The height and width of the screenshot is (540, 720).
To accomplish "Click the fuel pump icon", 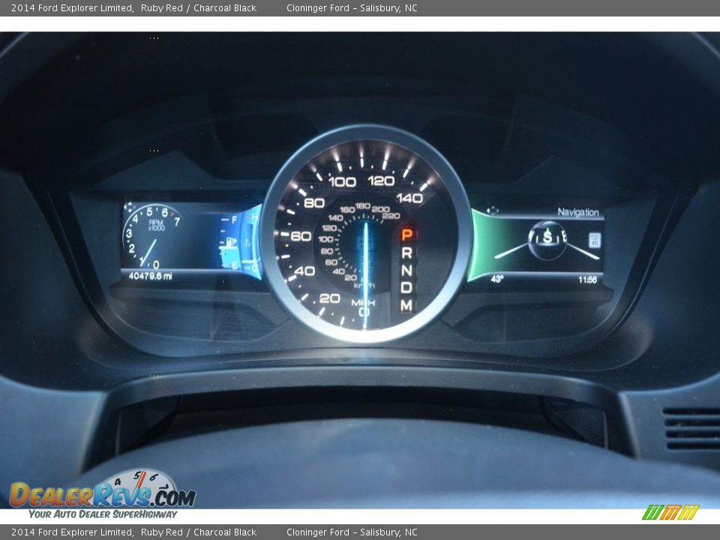I will pyautogui.click(x=232, y=241).
